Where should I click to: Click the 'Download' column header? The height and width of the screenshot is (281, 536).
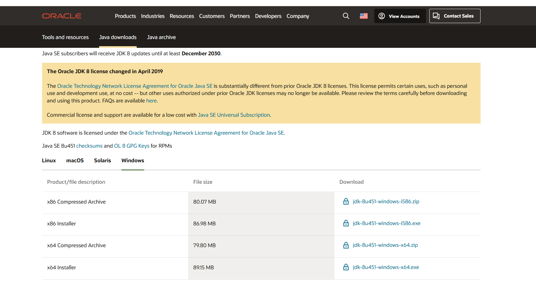(x=351, y=182)
